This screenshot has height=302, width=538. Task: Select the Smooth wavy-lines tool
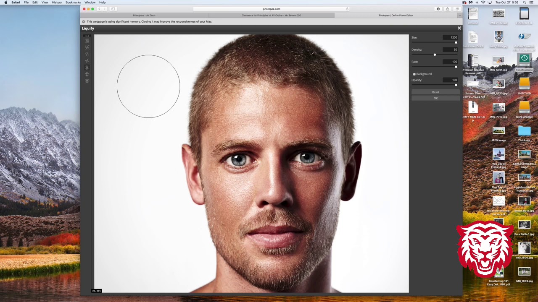(x=87, y=54)
